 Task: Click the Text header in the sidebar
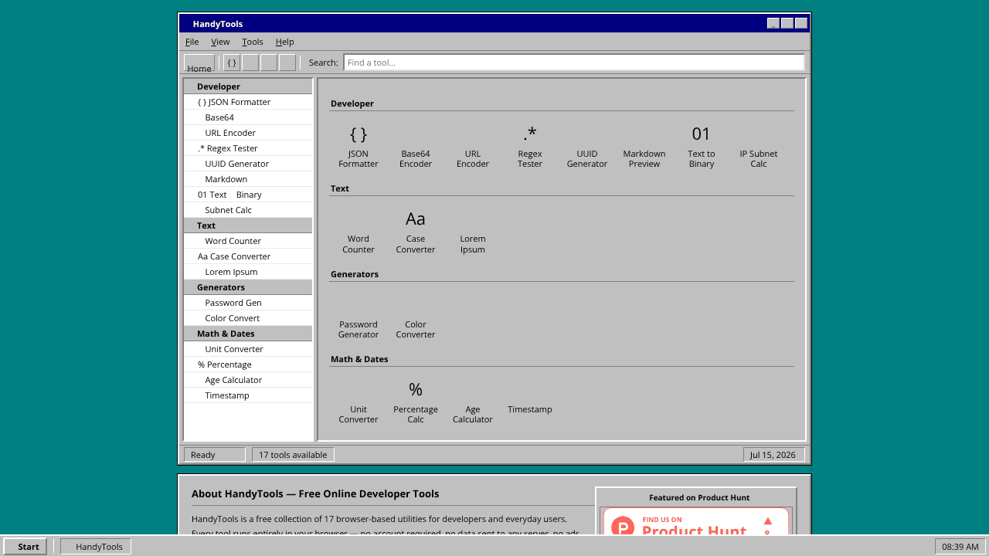point(248,225)
